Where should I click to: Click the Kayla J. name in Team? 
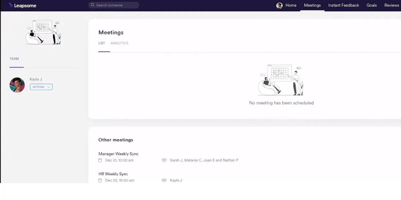pos(36,79)
